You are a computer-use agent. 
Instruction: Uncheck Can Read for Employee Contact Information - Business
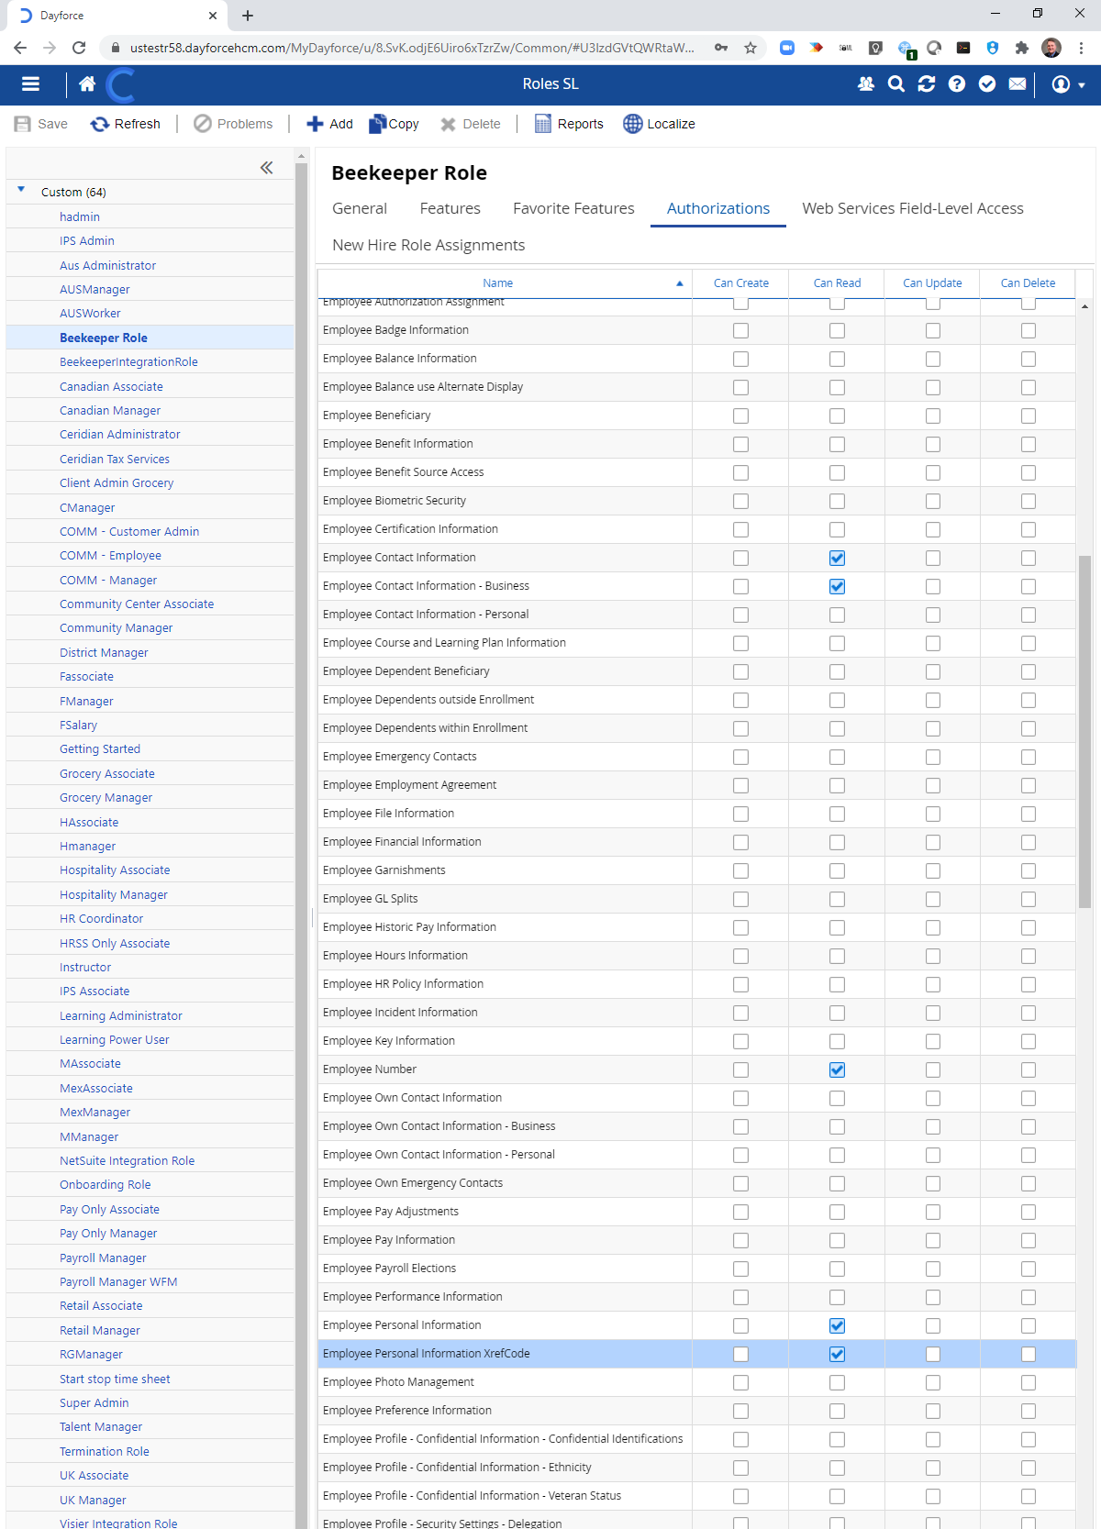(837, 586)
